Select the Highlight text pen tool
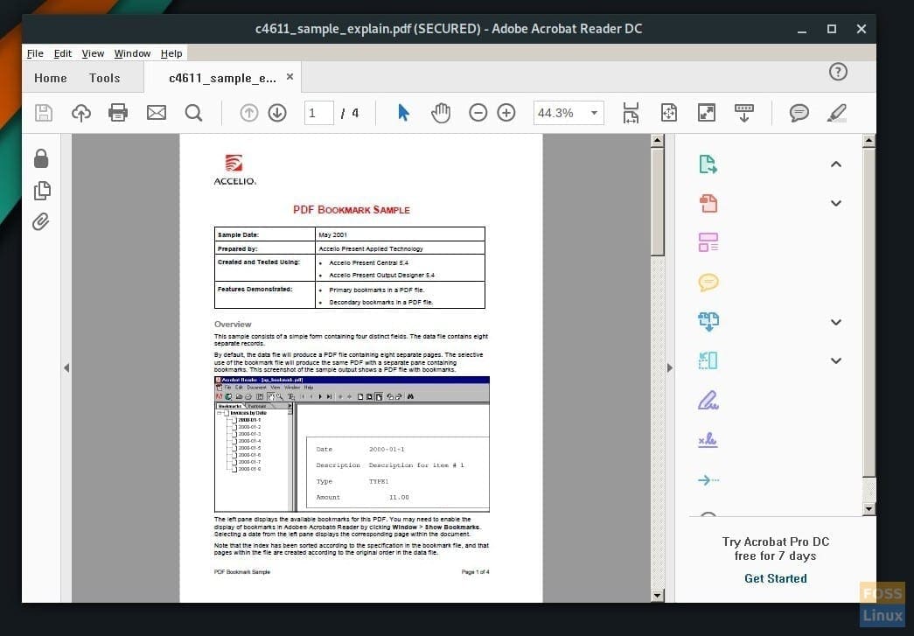The image size is (914, 636). coord(836,113)
